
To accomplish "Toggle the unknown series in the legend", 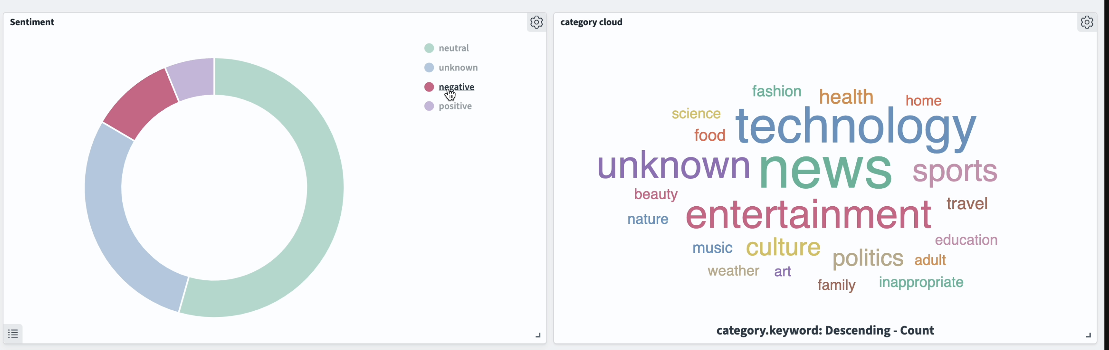I will tap(458, 67).
